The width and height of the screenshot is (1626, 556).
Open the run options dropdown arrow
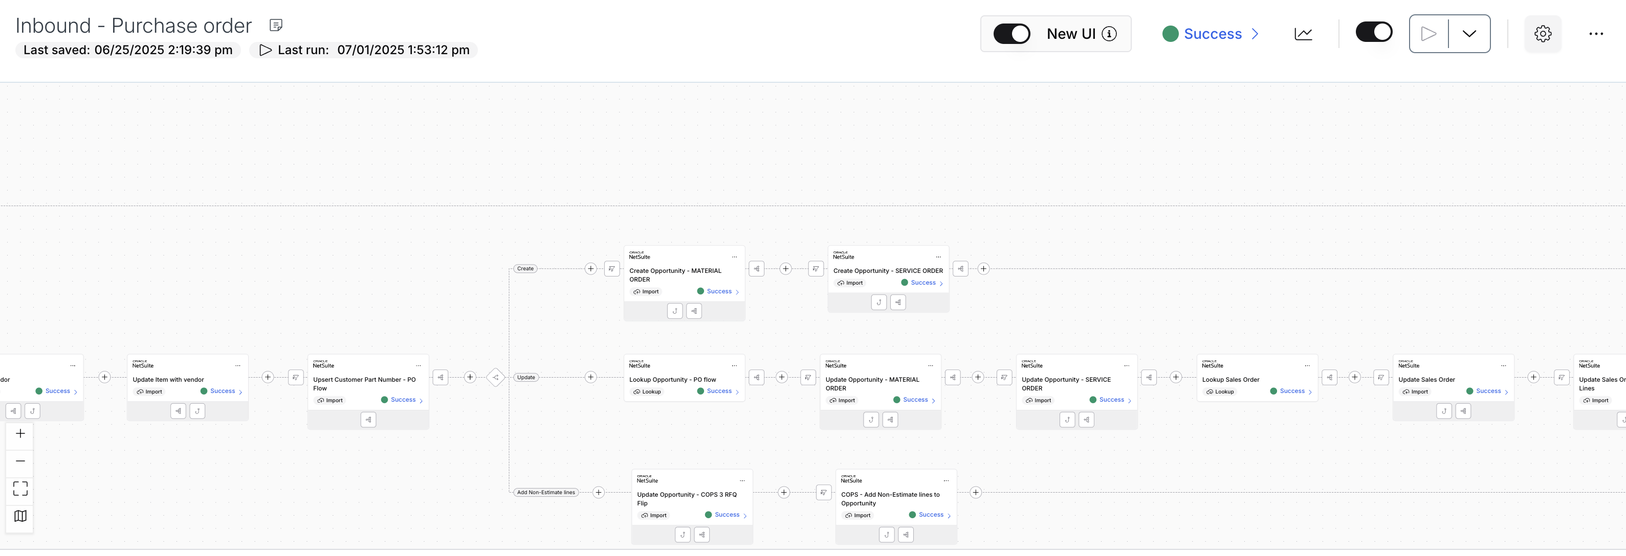(1469, 33)
